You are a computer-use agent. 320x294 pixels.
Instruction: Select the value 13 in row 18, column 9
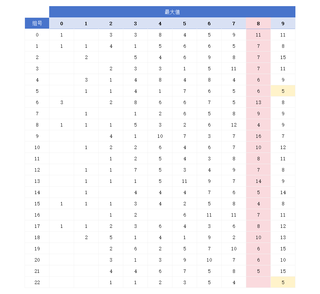click(x=283, y=237)
